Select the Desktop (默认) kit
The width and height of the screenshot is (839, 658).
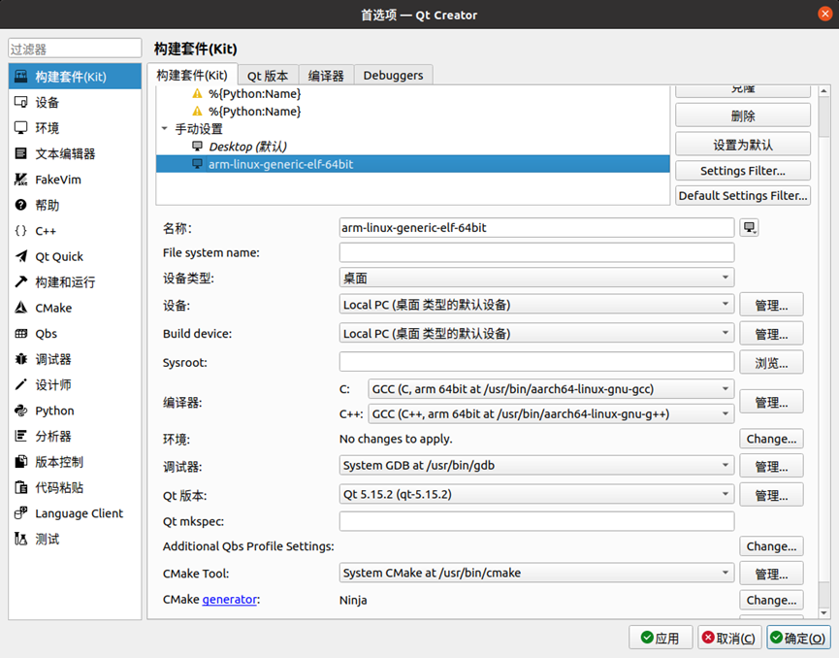click(247, 147)
